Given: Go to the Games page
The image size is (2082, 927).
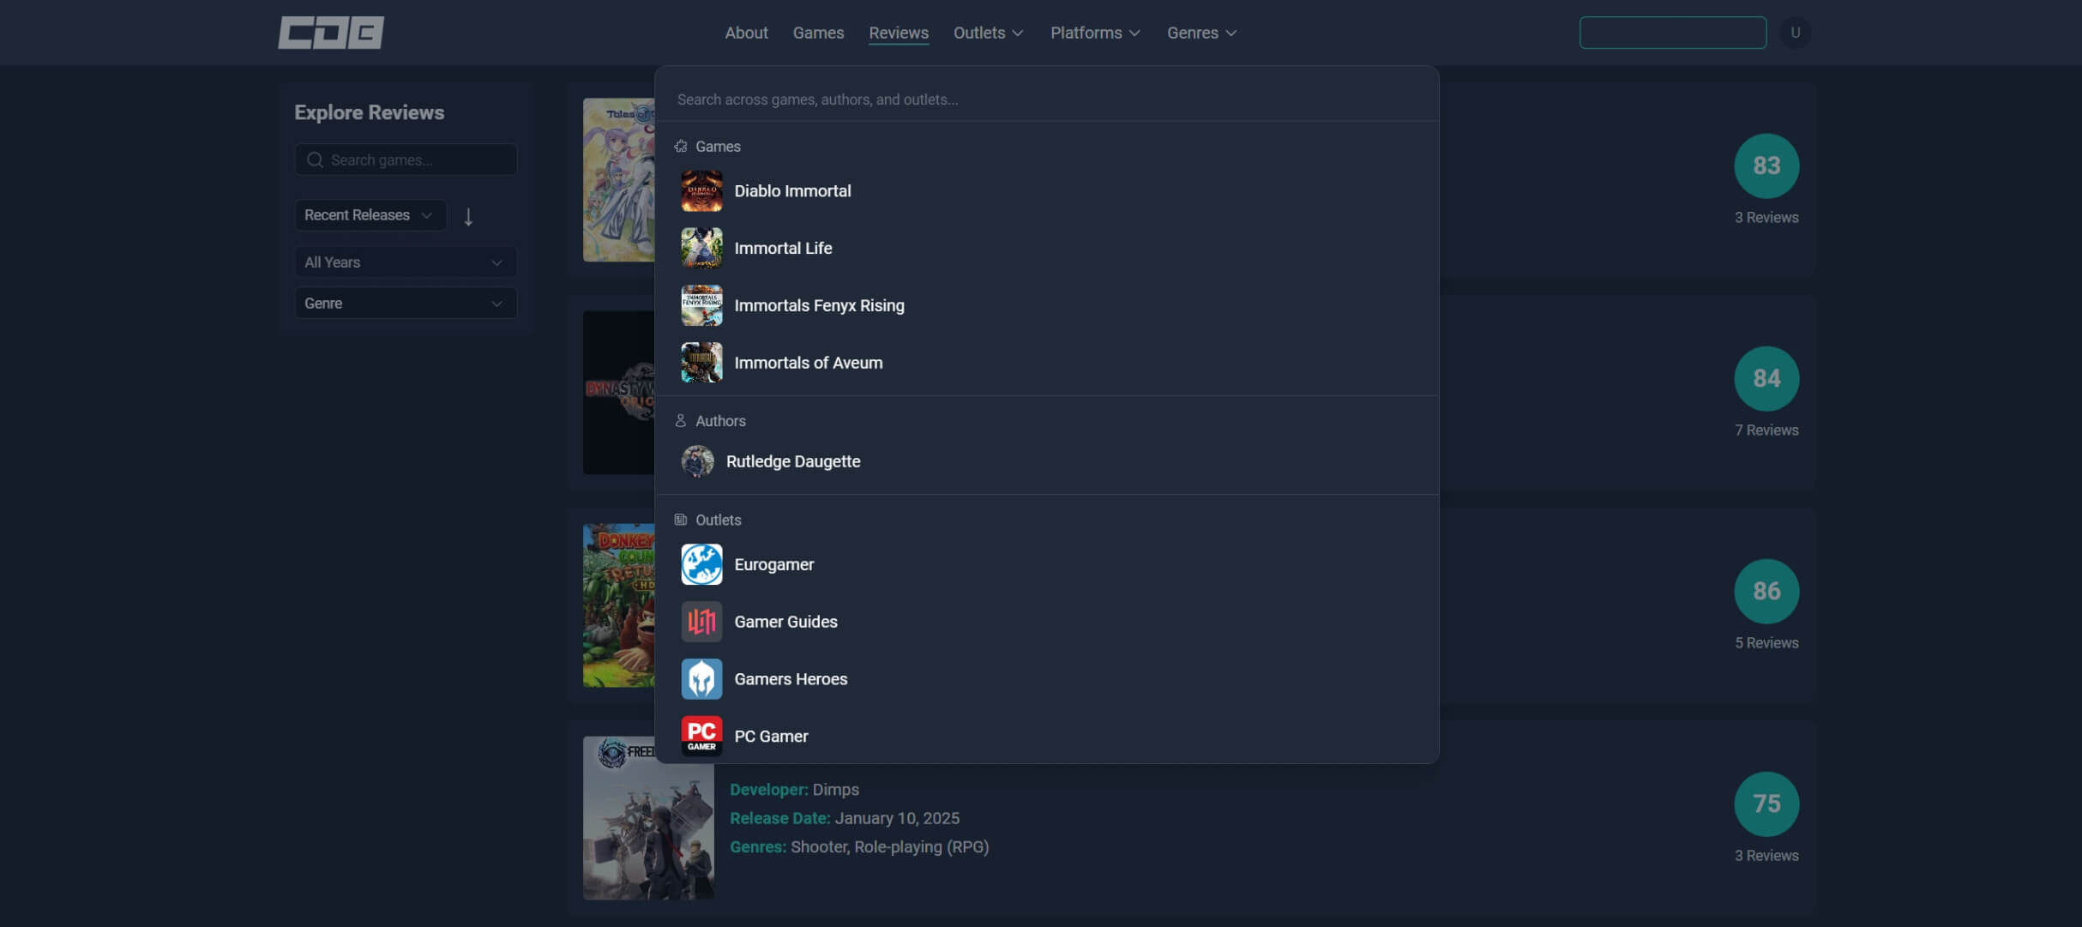Looking at the screenshot, I should [818, 33].
